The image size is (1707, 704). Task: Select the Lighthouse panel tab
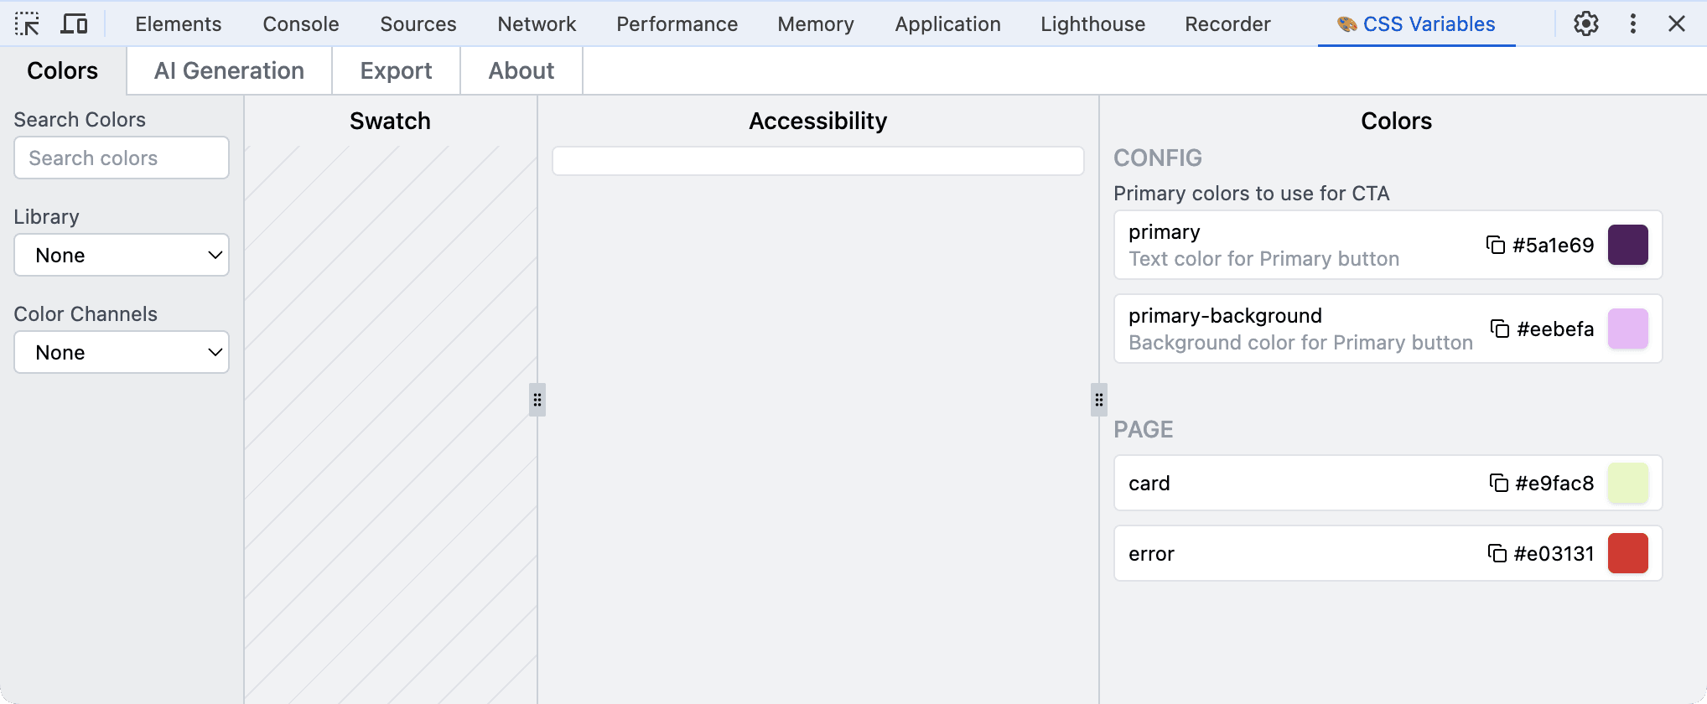tap(1092, 24)
